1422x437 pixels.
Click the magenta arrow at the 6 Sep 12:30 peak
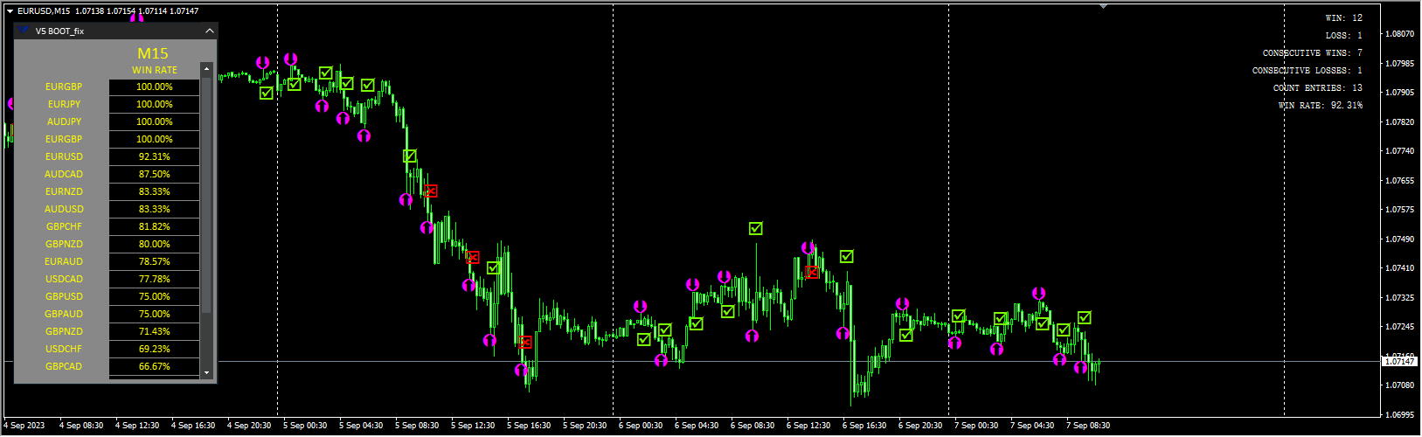click(808, 248)
